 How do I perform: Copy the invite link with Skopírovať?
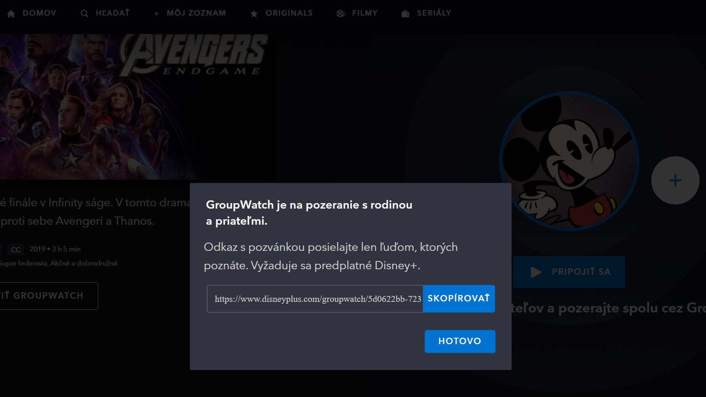click(459, 299)
